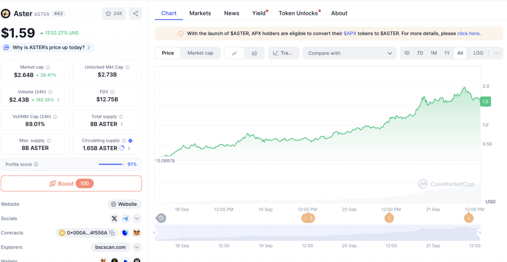Viewport: 507px width, 262px height.
Task: Show Max. supply info icon
Action: click(49, 141)
